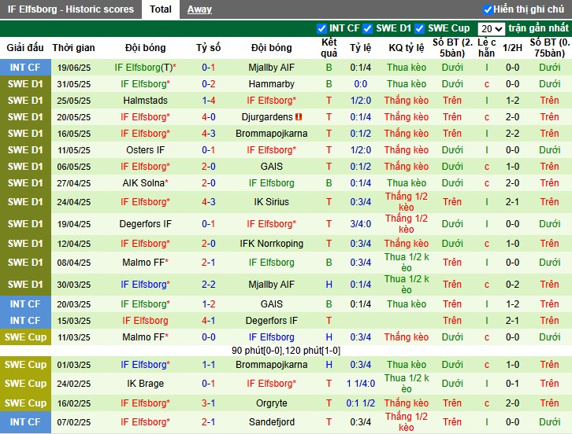Toggle the Hiển thị ghi chú checkbox
572x434 pixels.
pos(488,10)
